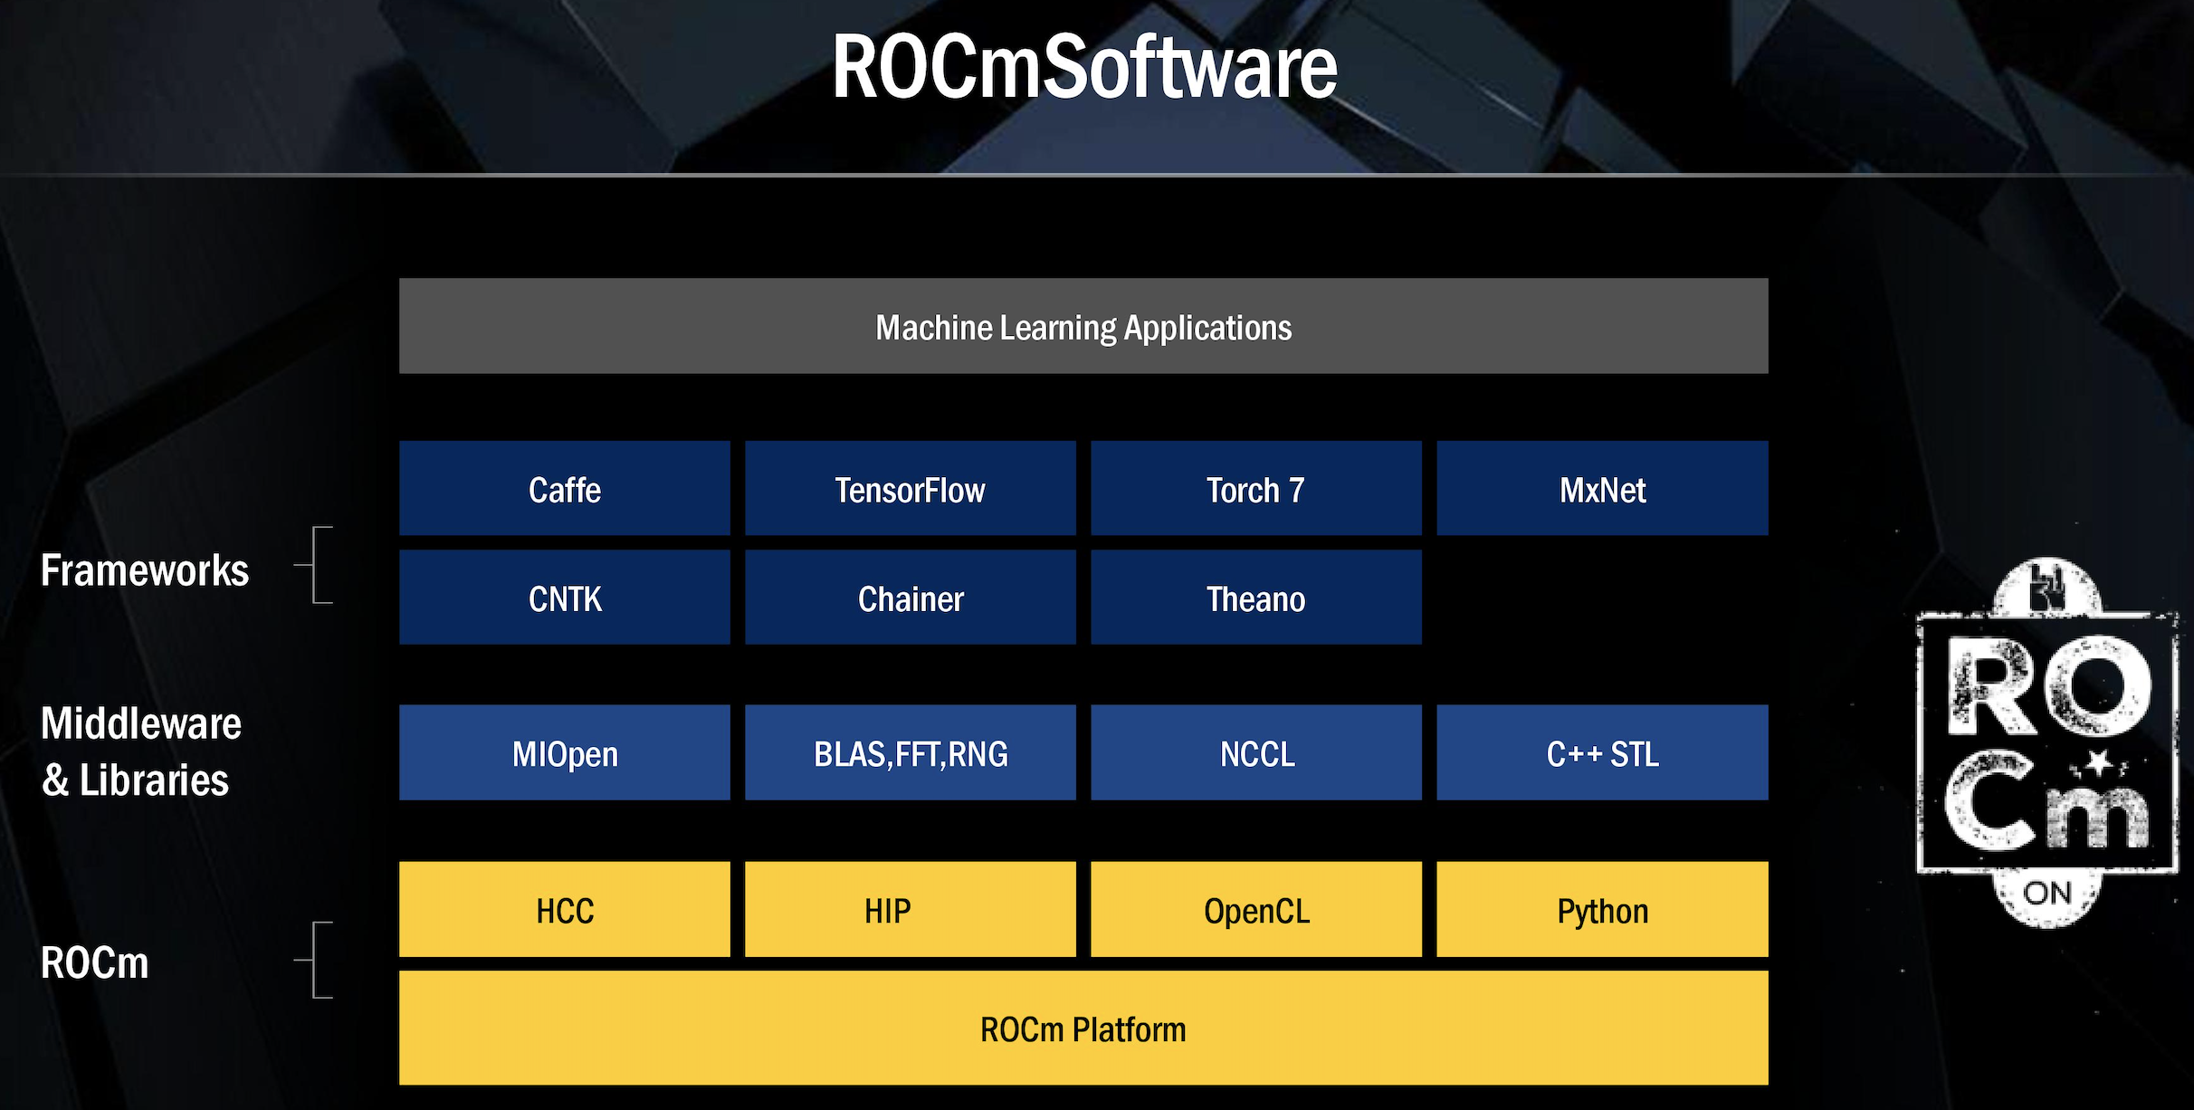Select the Theano framework box

pyautogui.click(x=1255, y=598)
